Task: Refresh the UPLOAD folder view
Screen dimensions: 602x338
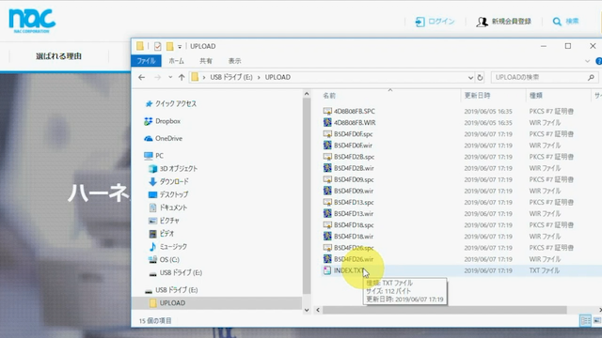Action: (x=480, y=77)
